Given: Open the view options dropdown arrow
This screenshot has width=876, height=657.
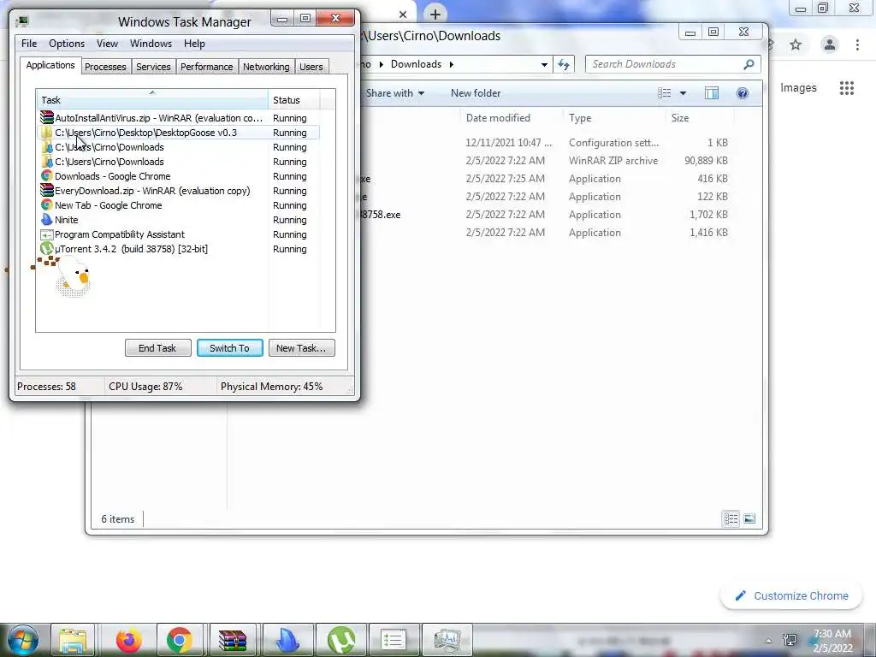Looking at the screenshot, I should (683, 93).
